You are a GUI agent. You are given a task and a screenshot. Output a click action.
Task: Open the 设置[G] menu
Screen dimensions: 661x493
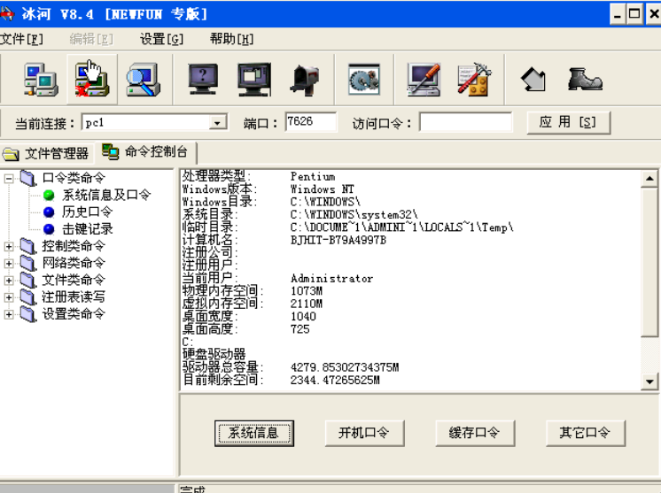pos(161,39)
